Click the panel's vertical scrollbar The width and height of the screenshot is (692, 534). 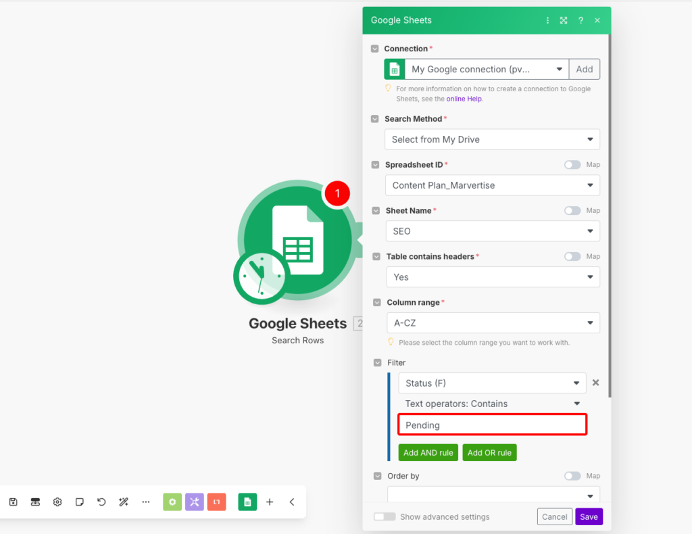(610, 216)
